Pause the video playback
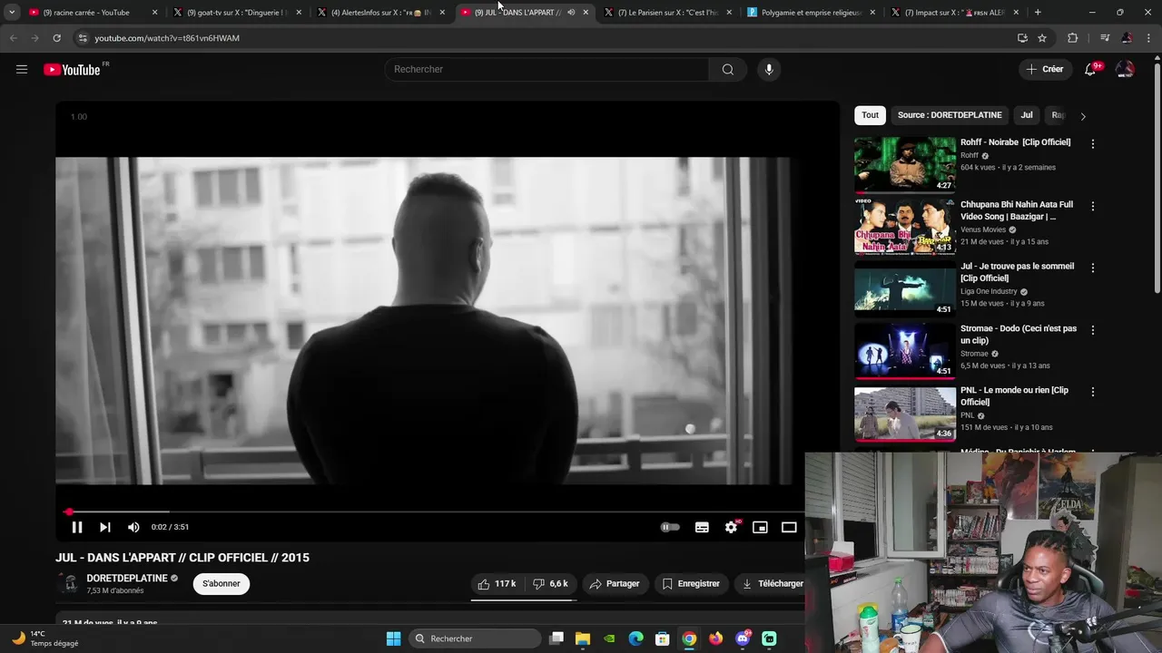This screenshot has height=653, width=1162. tap(77, 527)
